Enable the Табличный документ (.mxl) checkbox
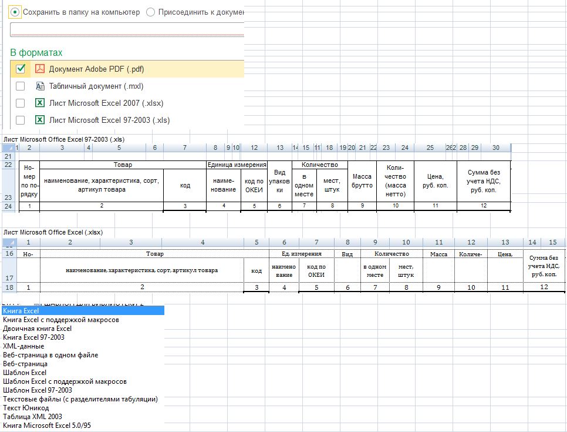 coord(21,86)
